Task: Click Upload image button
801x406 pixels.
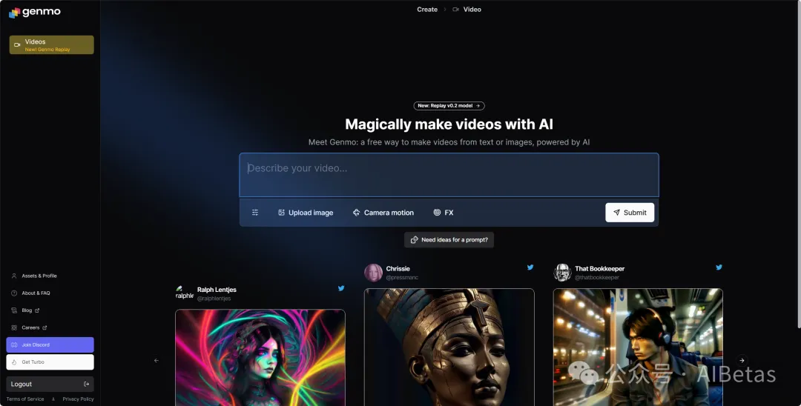Action: pos(306,213)
